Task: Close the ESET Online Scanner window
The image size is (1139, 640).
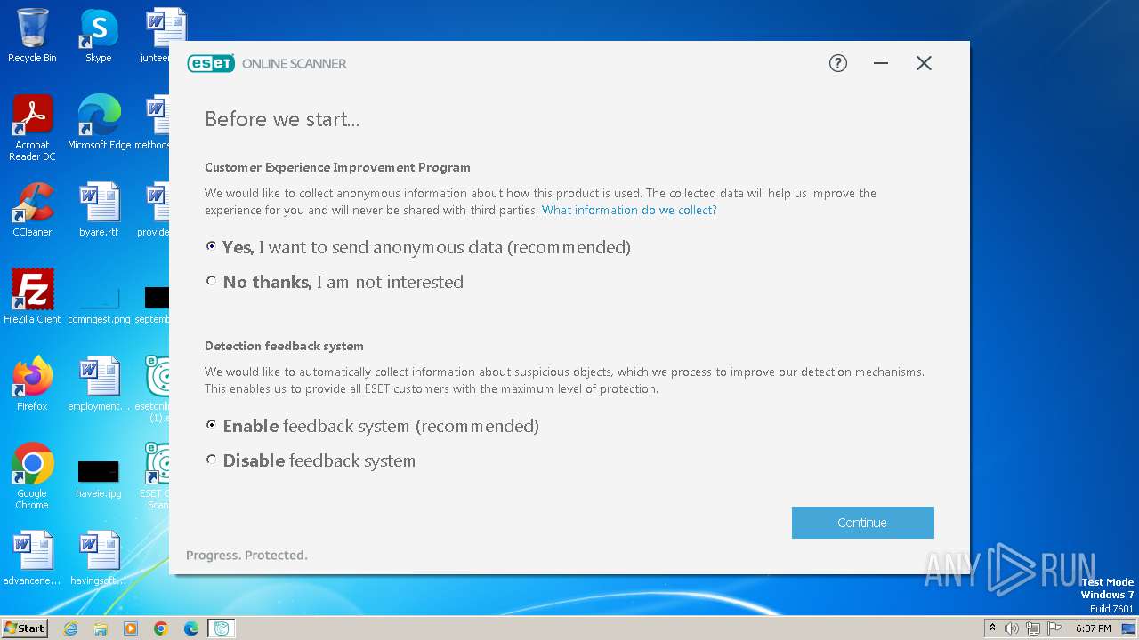Action: point(924,63)
